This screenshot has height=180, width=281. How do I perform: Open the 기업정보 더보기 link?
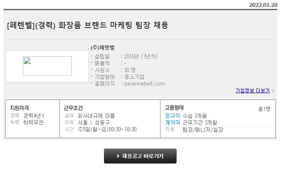click(x=252, y=91)
